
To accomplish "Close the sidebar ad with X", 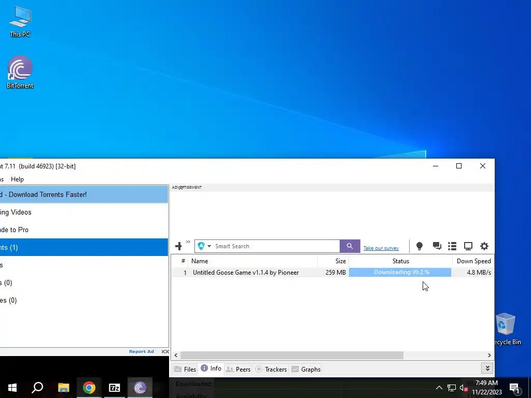I will [165, 352].
